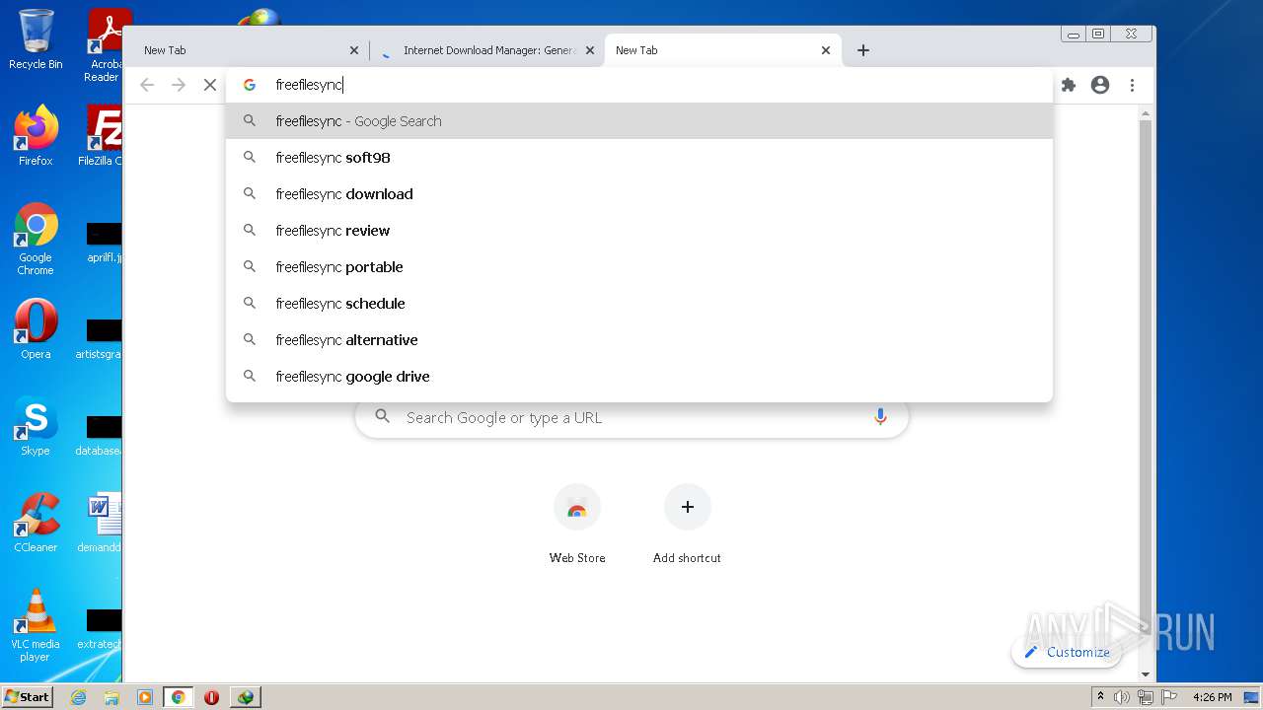
Task: Select 'freefilesync alternative' suggestion
Action: [639, 340]
